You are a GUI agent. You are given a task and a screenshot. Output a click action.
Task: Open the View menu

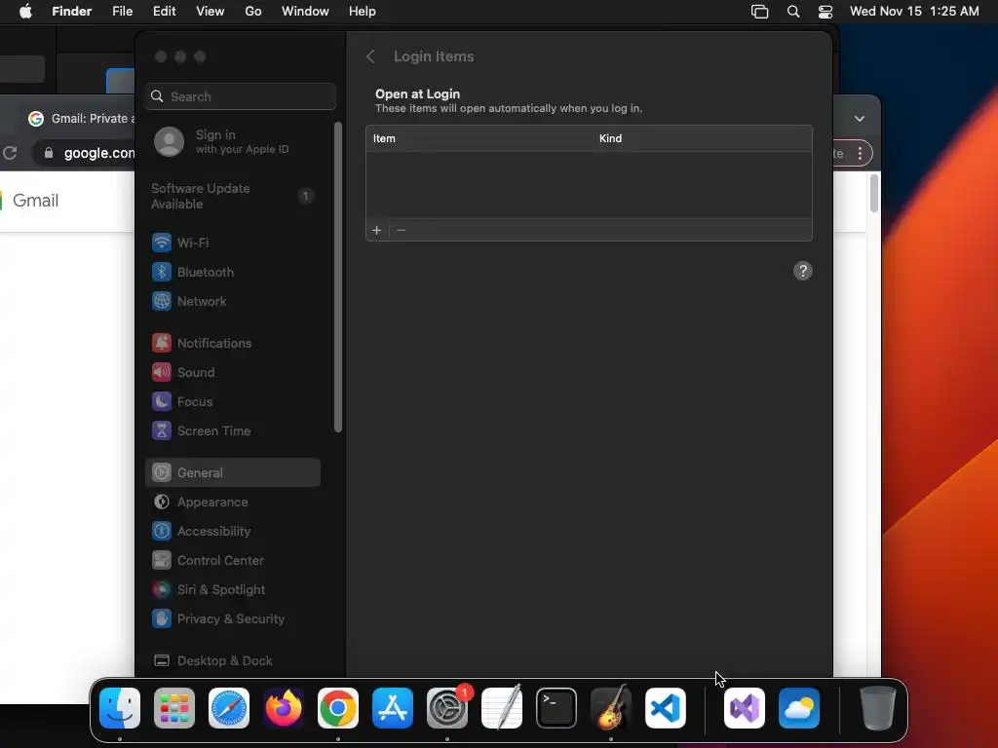point(211,12)
